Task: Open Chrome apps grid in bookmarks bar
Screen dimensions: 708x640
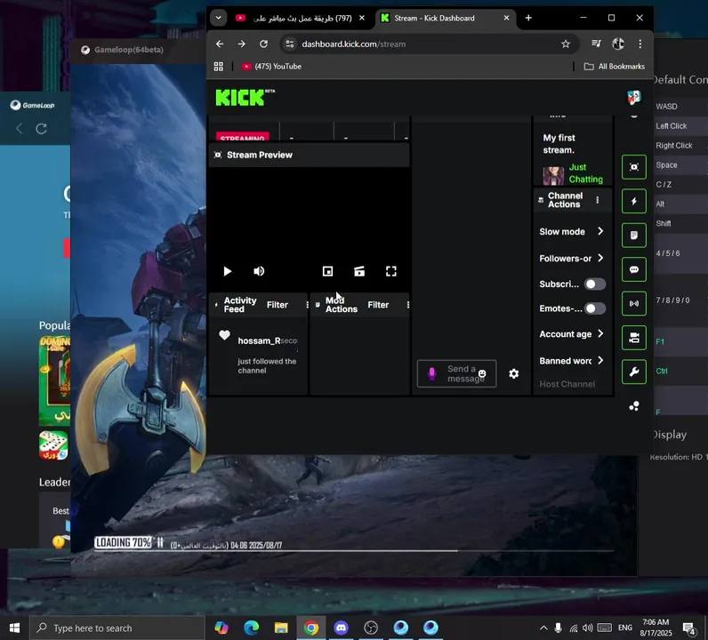Action: point(219,67)
